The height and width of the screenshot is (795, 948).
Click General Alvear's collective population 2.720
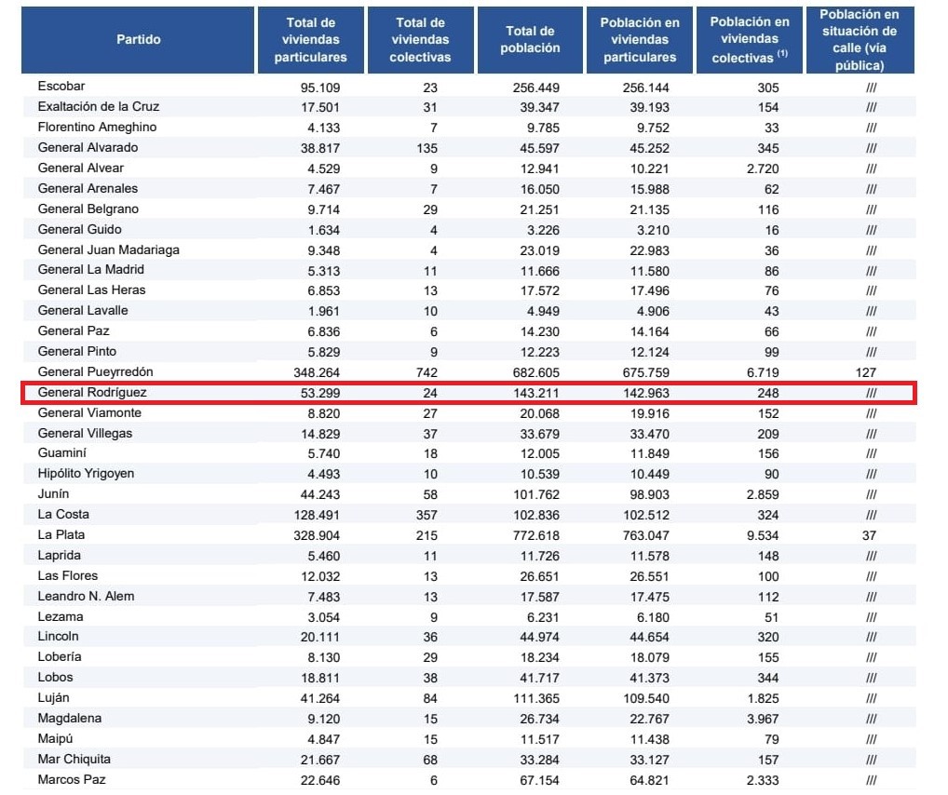click(761, 168)
